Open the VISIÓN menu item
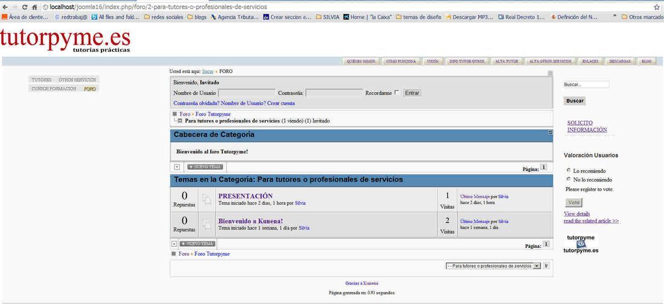 pos(432,62)
